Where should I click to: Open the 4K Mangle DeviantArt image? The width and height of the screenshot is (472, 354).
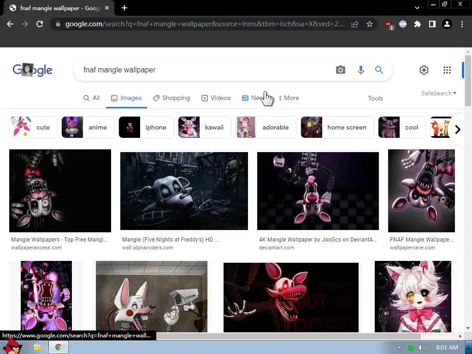point(318,191)
